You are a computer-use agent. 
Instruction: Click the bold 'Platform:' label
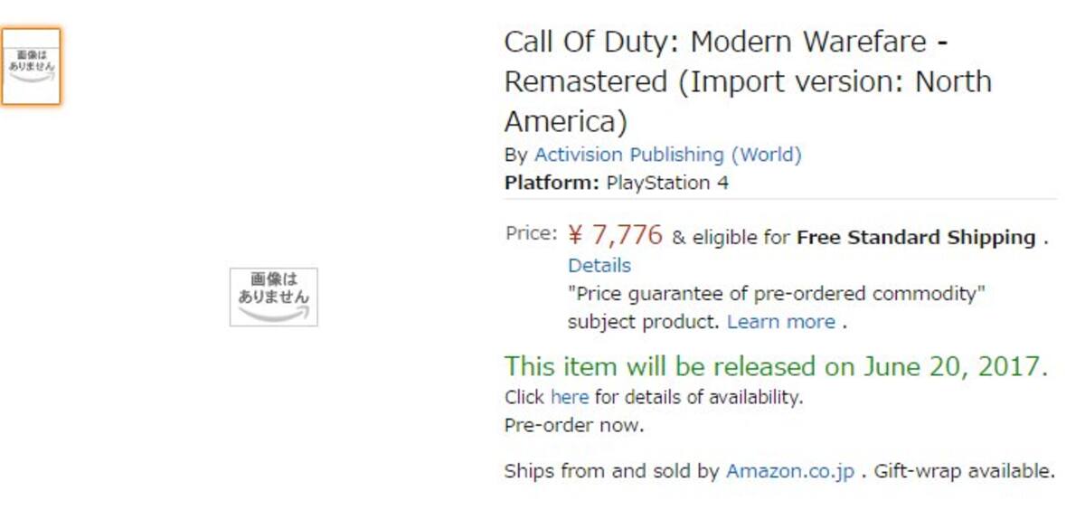(x=552, y=183)
